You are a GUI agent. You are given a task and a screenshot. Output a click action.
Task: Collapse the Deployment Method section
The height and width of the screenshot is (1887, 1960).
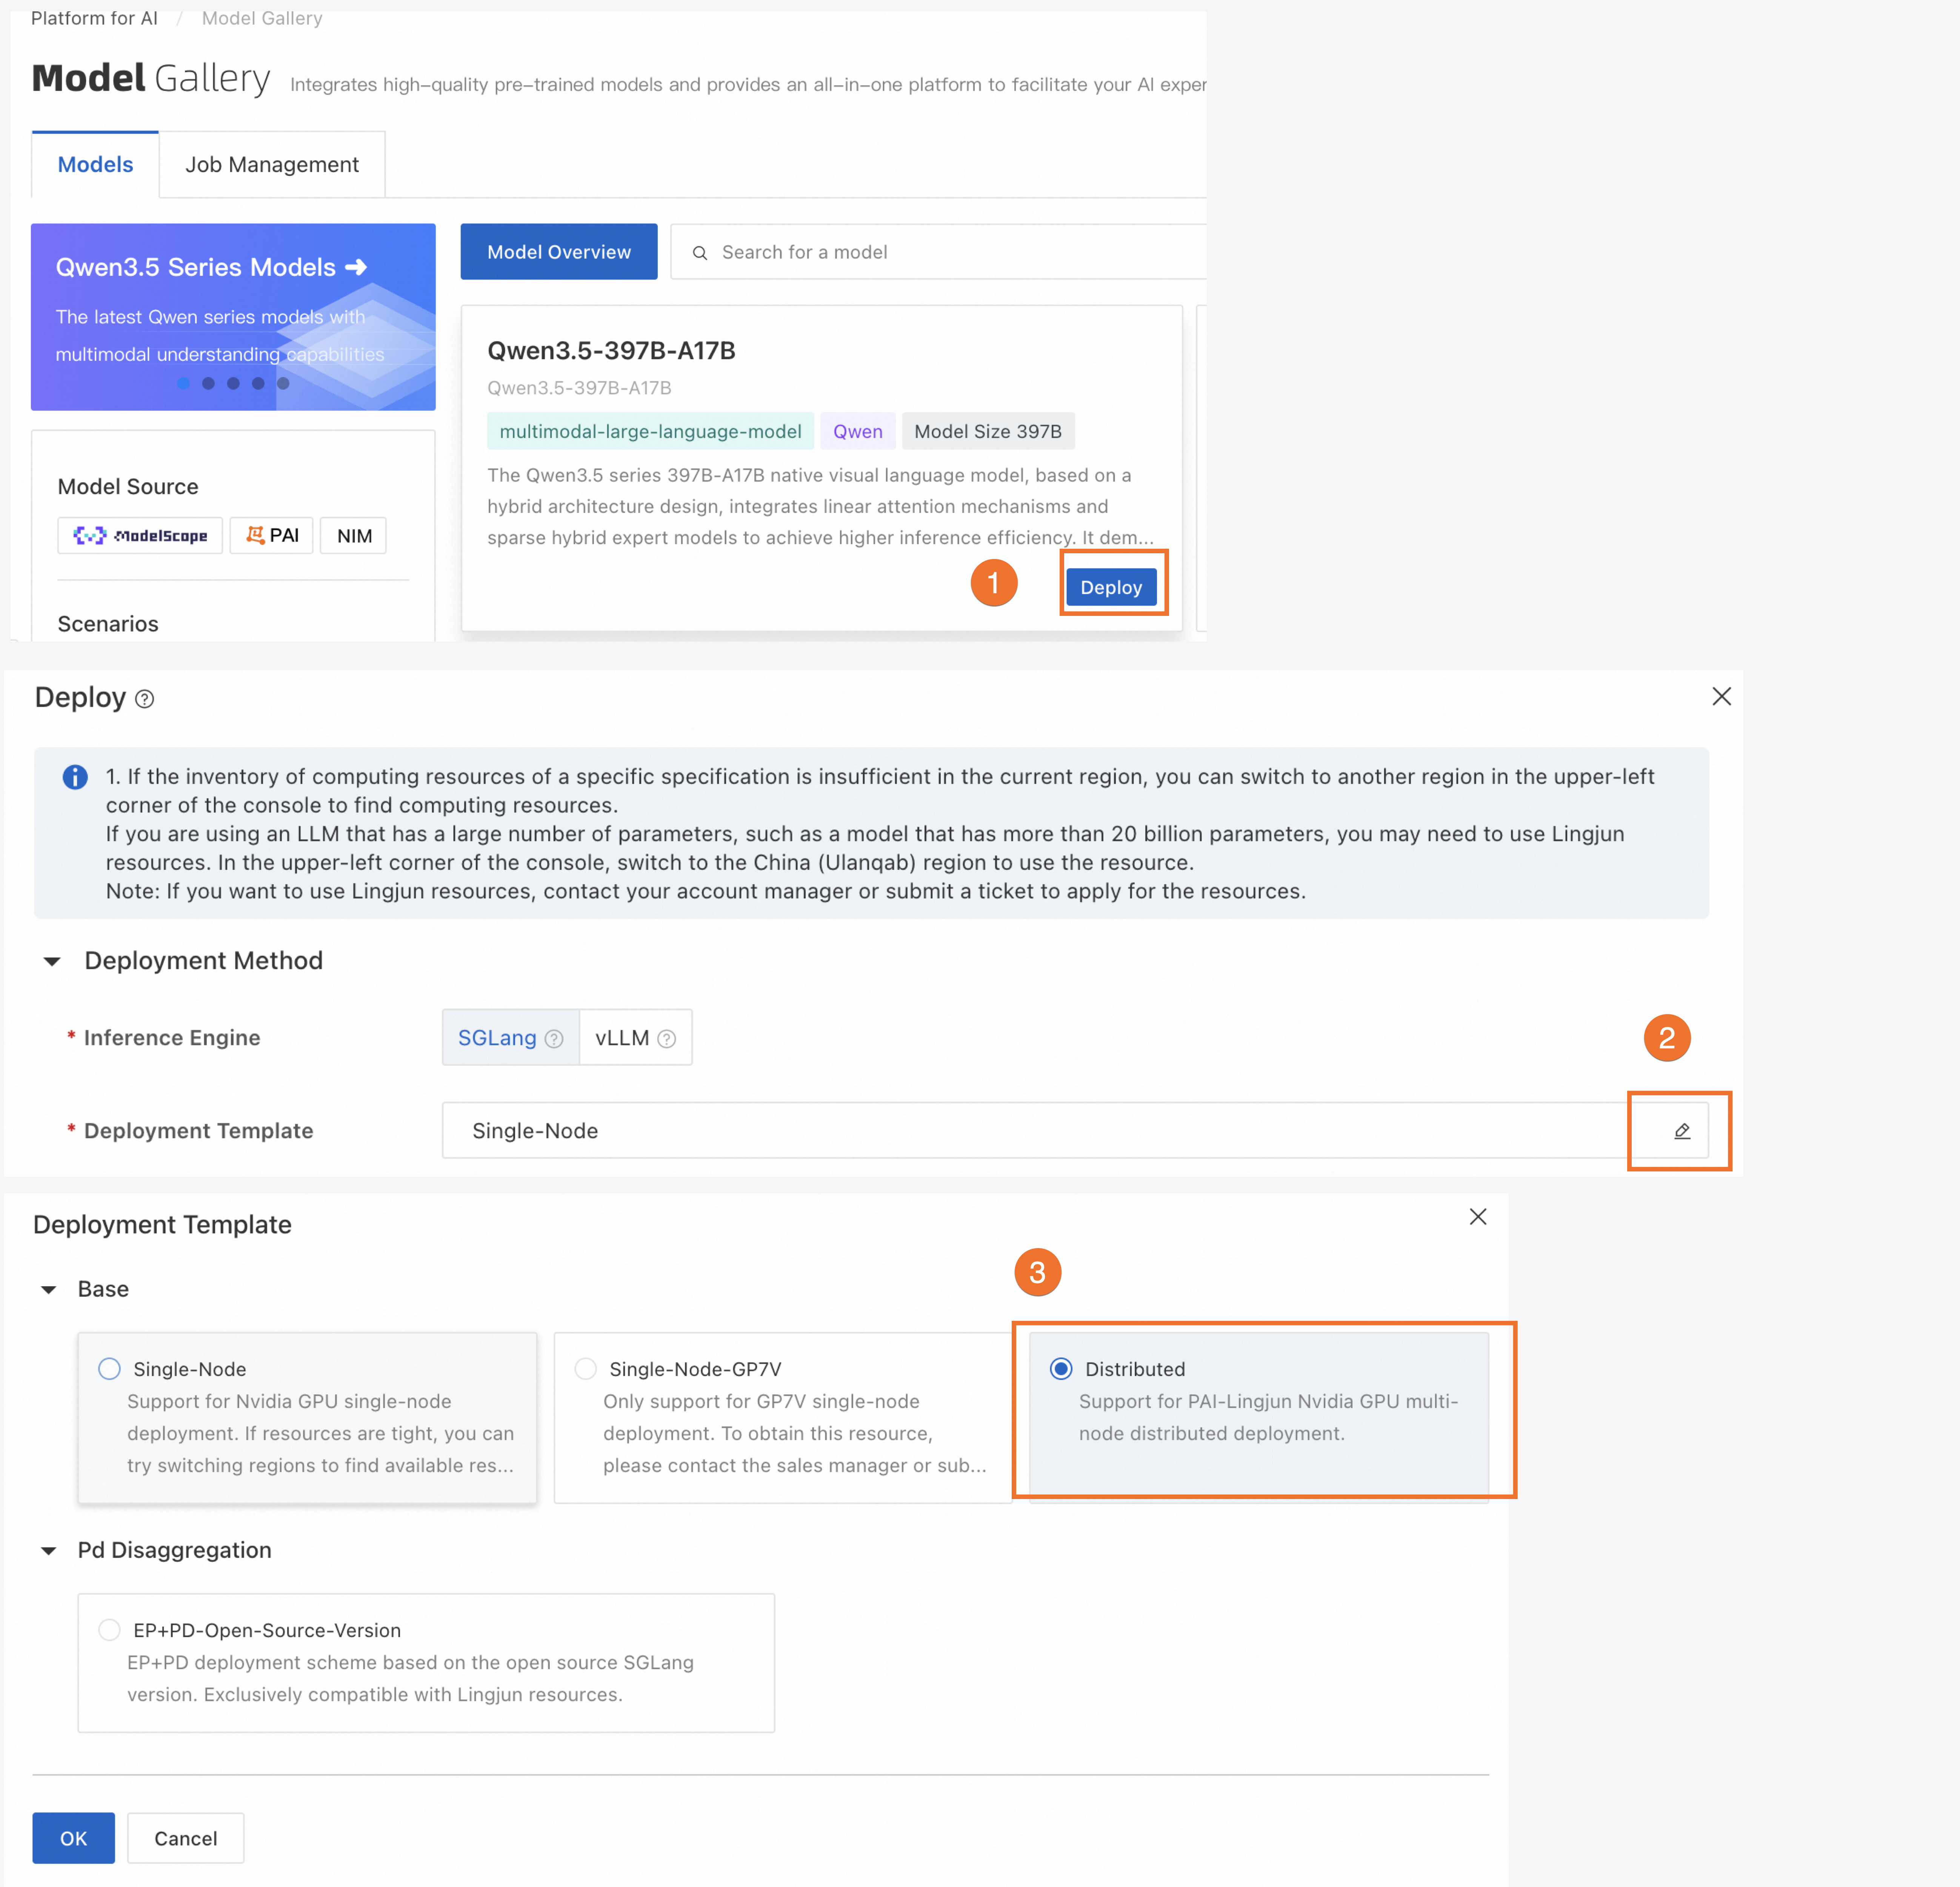(52, 961)
